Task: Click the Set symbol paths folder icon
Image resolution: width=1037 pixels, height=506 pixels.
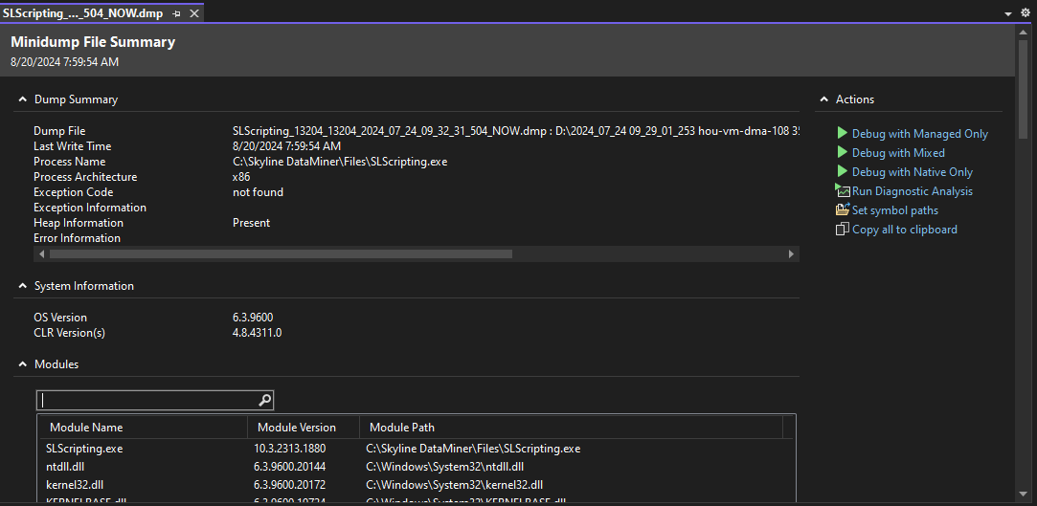Action: pyautogui.click(x=842, y=209)
